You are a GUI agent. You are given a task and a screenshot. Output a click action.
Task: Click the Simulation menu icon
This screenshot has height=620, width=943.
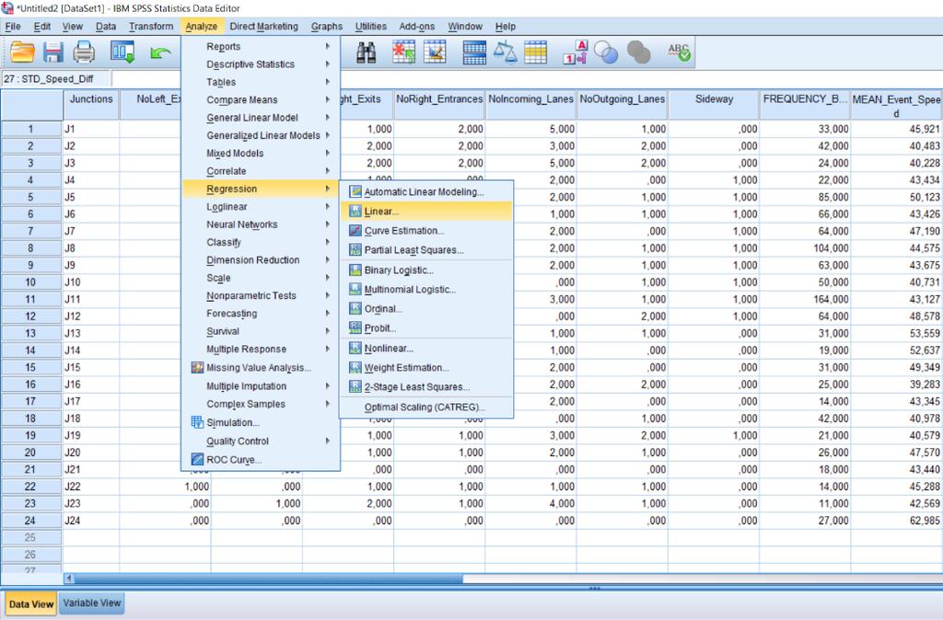pyautogui.click(x=197, y=422)
